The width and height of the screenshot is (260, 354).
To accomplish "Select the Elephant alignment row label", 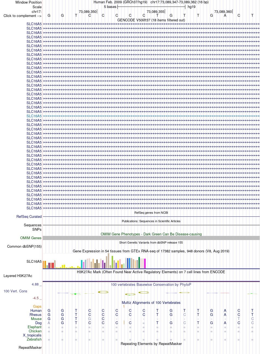I will (x=35, y=327).
